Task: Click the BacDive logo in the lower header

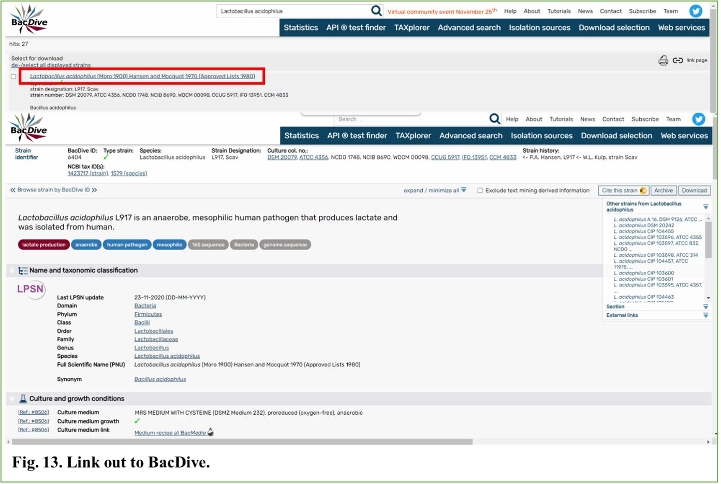Action: (x=28, y=128)
